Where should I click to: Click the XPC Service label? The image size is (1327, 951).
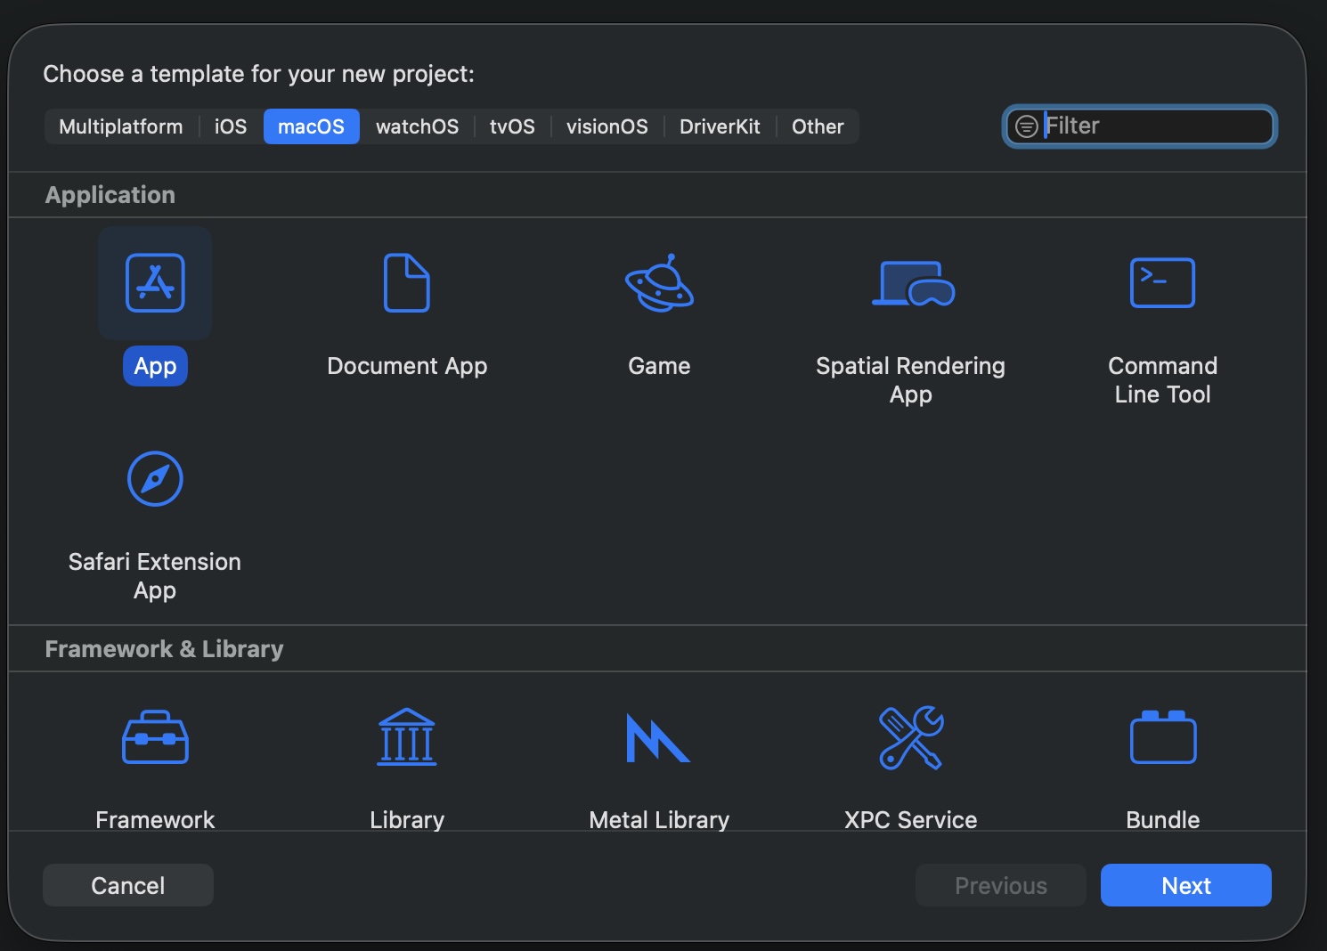click(910, 819)
